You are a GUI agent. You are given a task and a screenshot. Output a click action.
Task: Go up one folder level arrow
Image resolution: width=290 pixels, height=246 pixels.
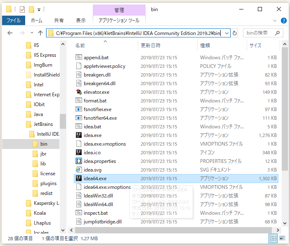pyautogui.click(x=40, y=33)
